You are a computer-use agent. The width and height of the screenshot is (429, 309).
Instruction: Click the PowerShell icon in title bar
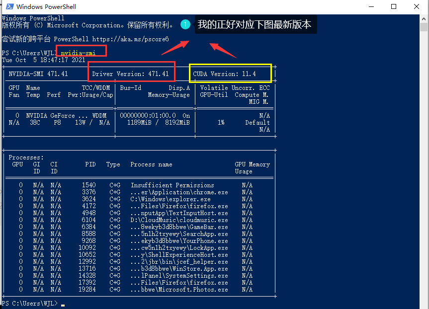coord(10,6)
